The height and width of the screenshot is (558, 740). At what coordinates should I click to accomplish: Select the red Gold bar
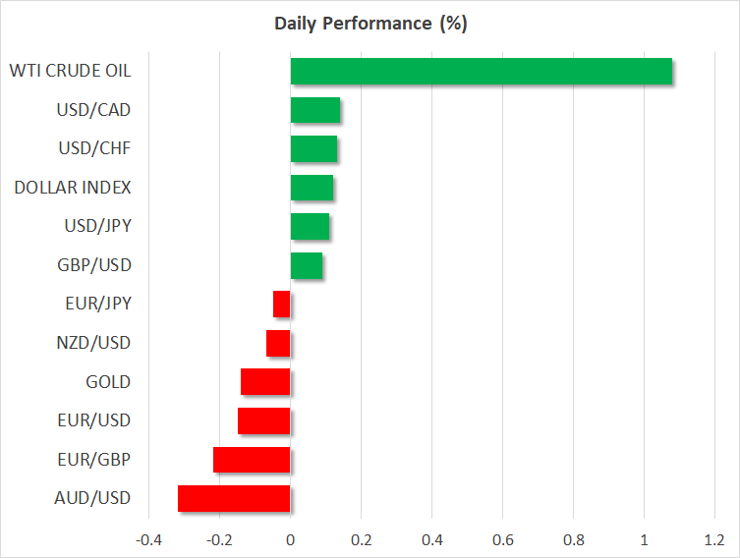(x=265, y=381)
